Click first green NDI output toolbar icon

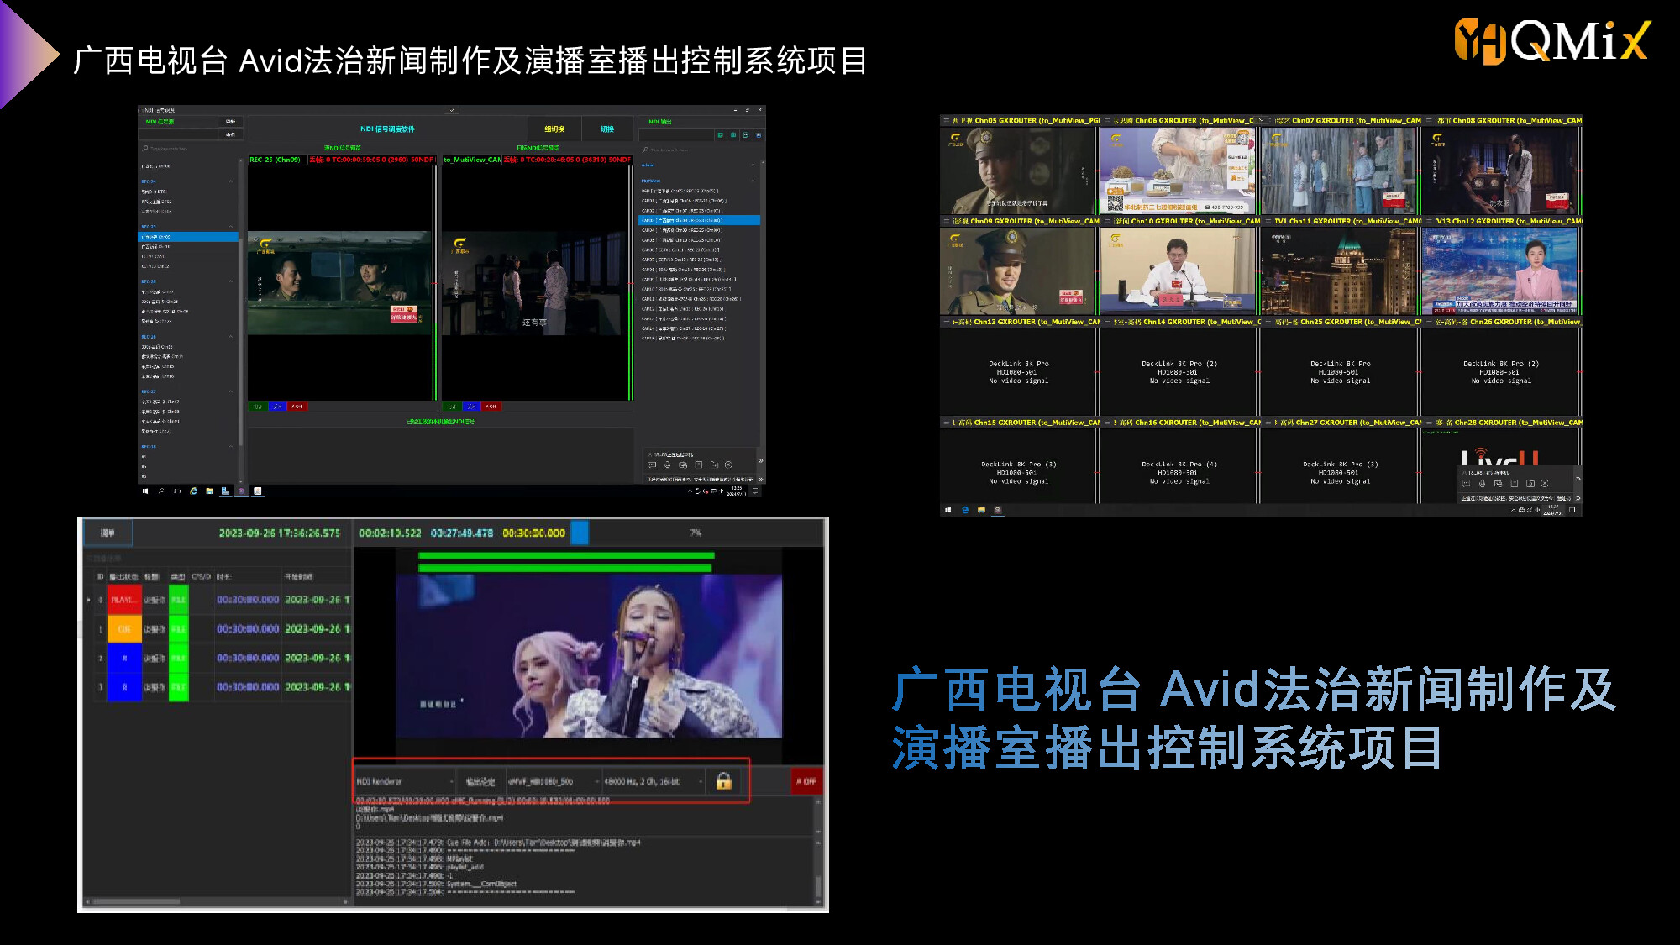coord(720,134)
